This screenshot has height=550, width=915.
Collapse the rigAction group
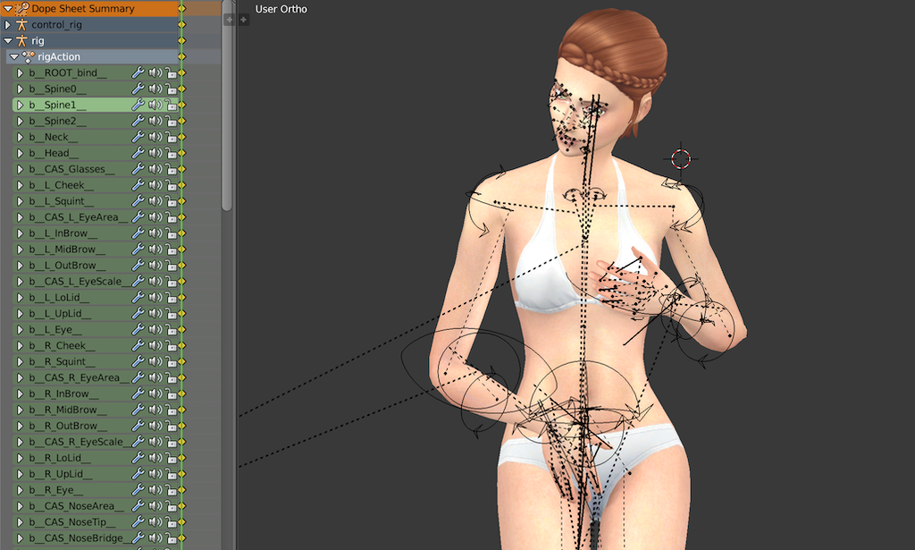point(13,56)
